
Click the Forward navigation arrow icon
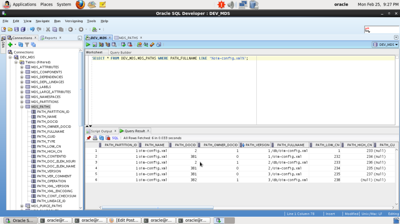pyautogui.click(x=81, y=29)
